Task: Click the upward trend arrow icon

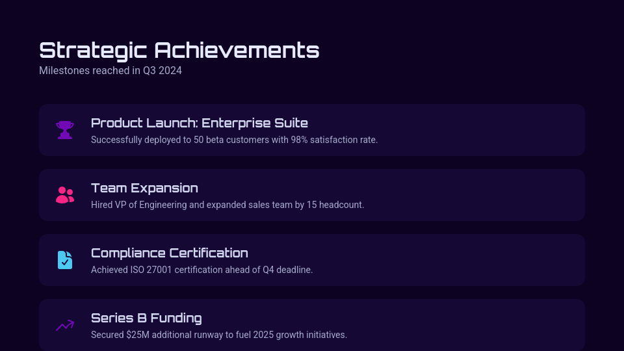Action: click(x=65, y=325)
